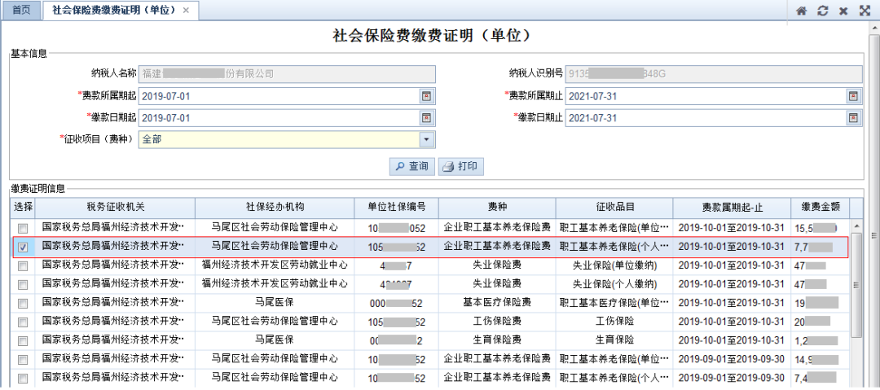Image resolution: width=880 pixels, height=390 pixels.
Task: Check the 工伤保险费 row
Action: click(23, 322)
